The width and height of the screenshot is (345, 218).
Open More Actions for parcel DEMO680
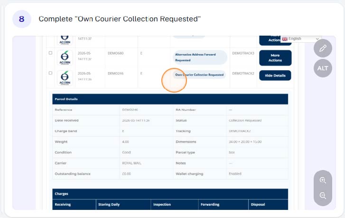(275, 58)
